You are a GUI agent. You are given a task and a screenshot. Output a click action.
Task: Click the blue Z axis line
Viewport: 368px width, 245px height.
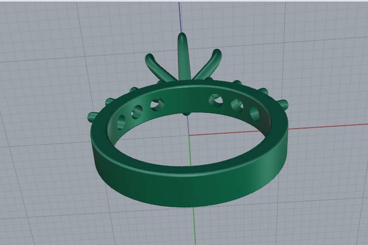coord(180,17)
